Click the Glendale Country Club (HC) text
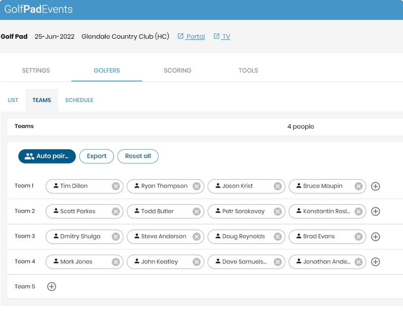 pyautogui.click(x=125, y=36)
